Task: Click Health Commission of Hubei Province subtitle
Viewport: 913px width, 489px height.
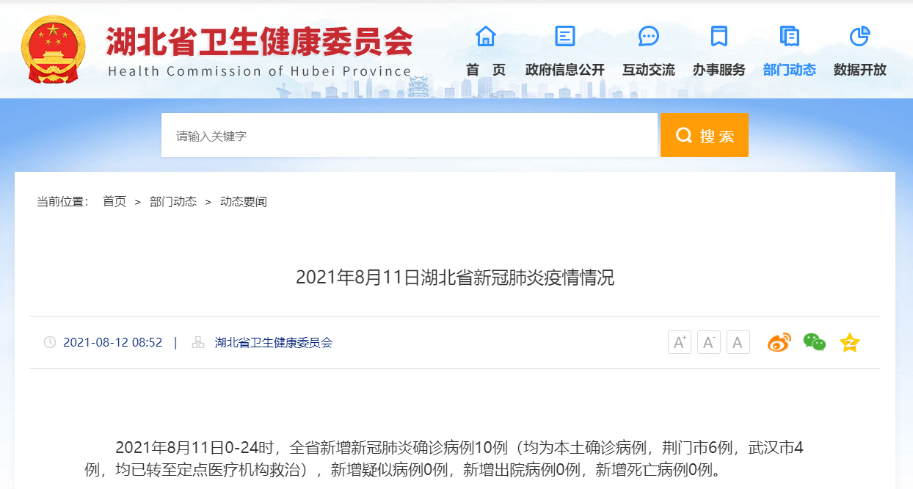Action: 260,71
